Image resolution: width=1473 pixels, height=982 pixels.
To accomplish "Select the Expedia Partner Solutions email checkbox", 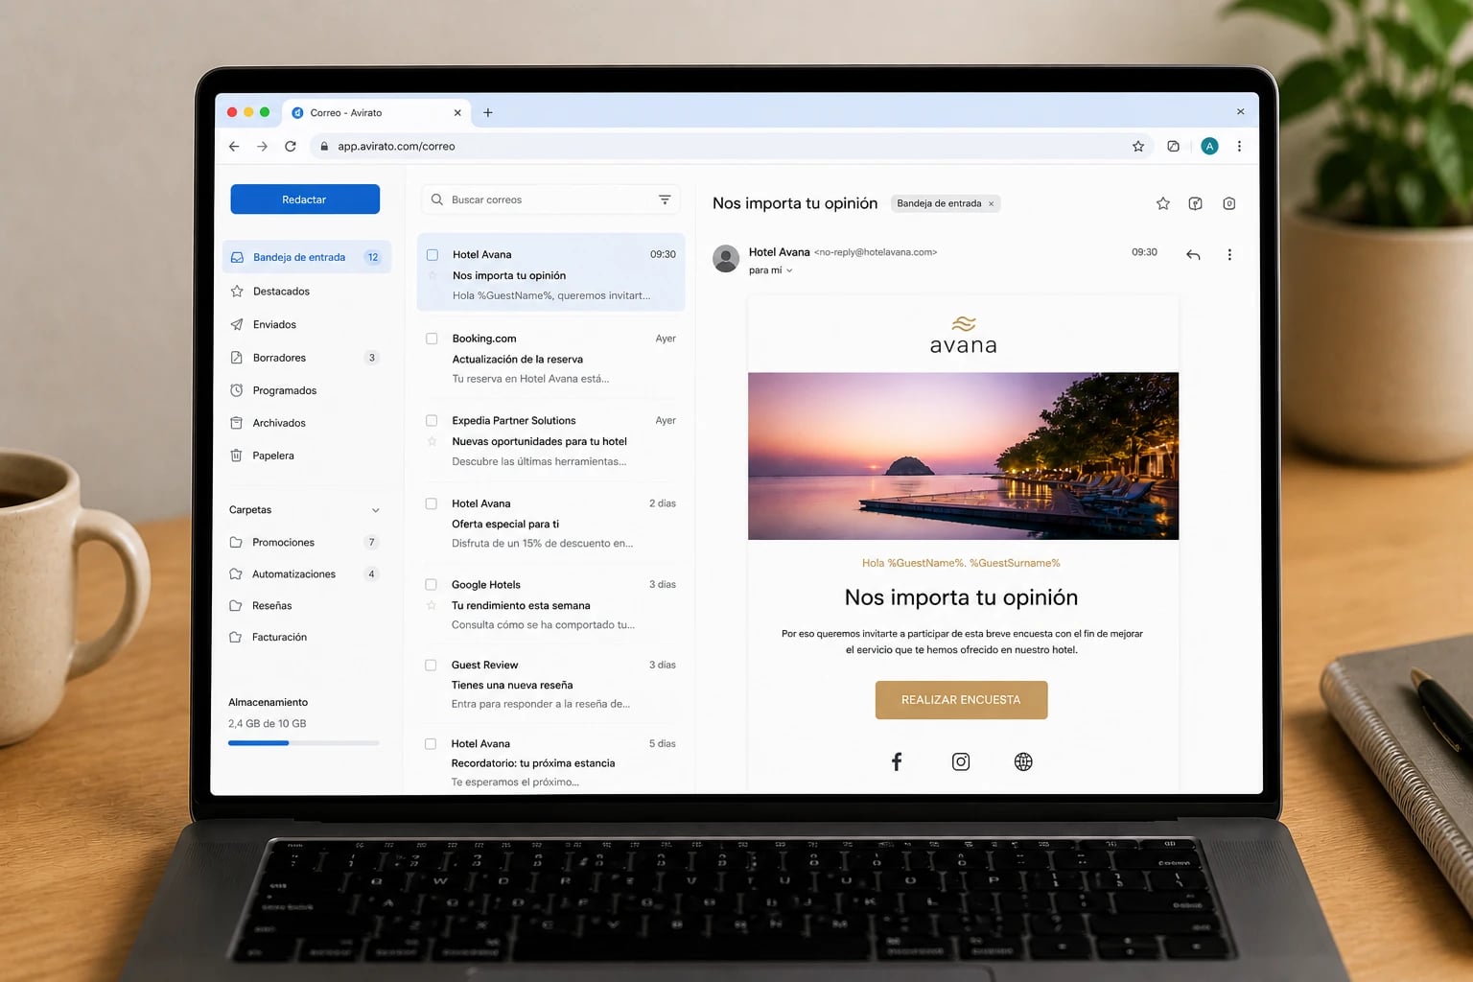I will [432, 420].
